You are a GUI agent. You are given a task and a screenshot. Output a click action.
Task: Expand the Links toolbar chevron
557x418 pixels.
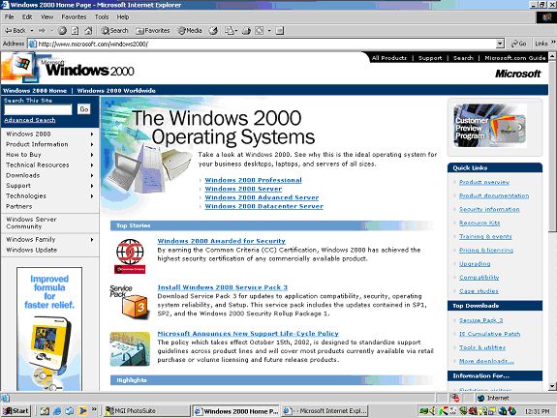553,43
